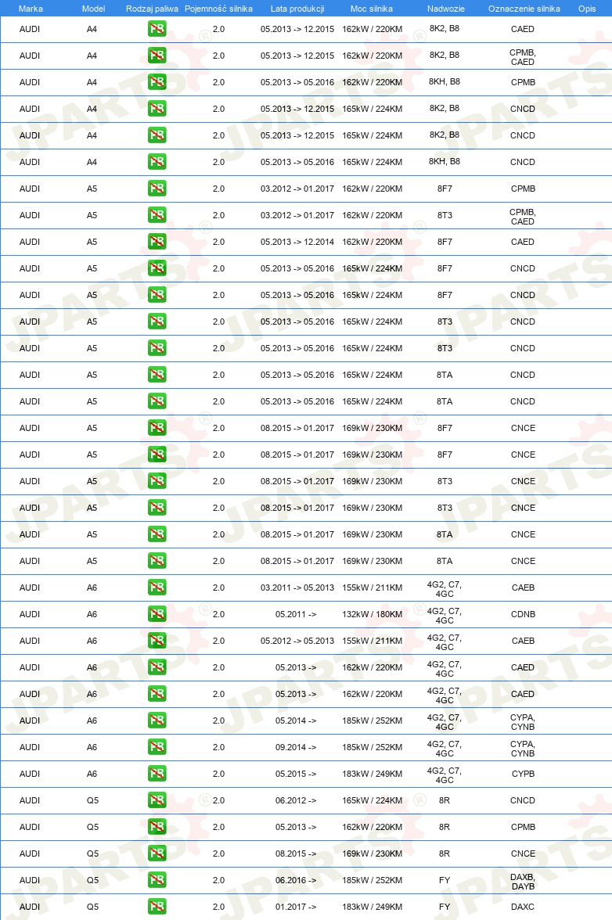Viewport: 612px width, 920px height.
Task: Click the 8T3 body cell in the CPMB, CAED row
Action: [445, 215]
